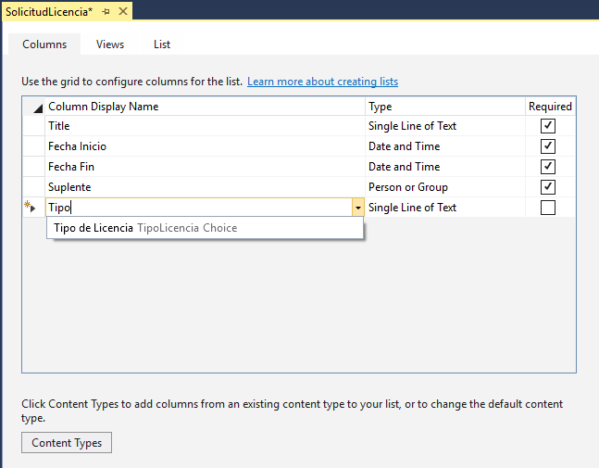Screen dimensions: 599x468
Task: Close the SolicitudLicencia document tab
Action: click(123, 11)
